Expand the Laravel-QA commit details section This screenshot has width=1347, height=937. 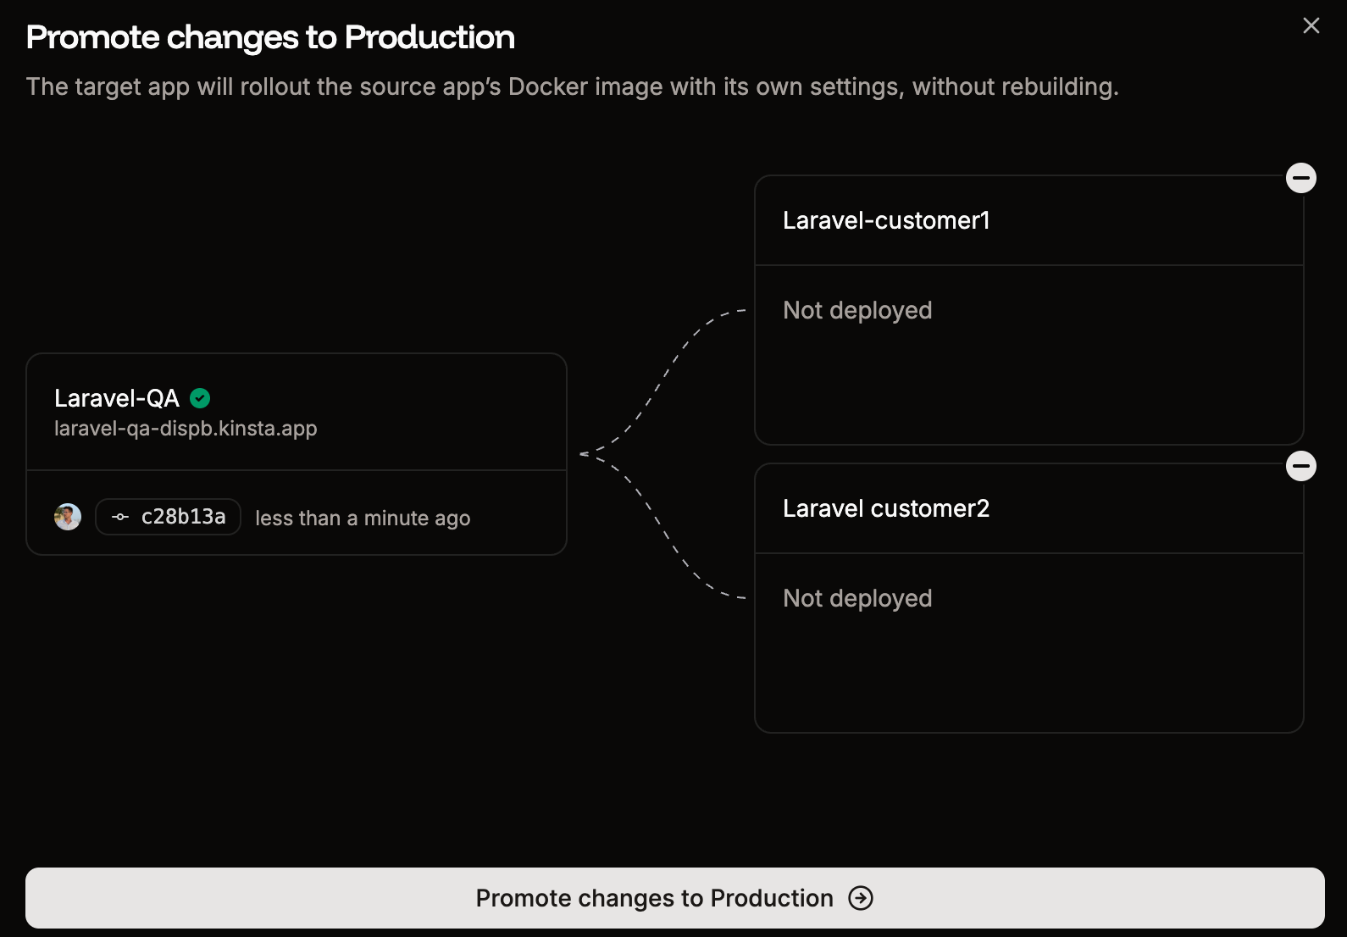pos(297,513)
